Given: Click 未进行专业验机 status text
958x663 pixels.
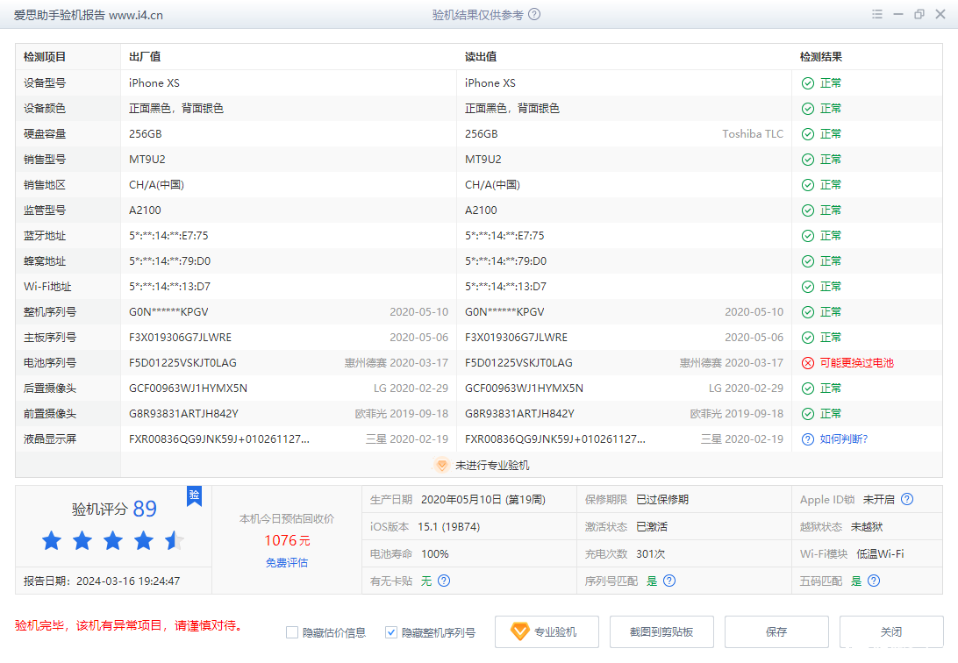Looking at the screenshot, I should 492,465.
